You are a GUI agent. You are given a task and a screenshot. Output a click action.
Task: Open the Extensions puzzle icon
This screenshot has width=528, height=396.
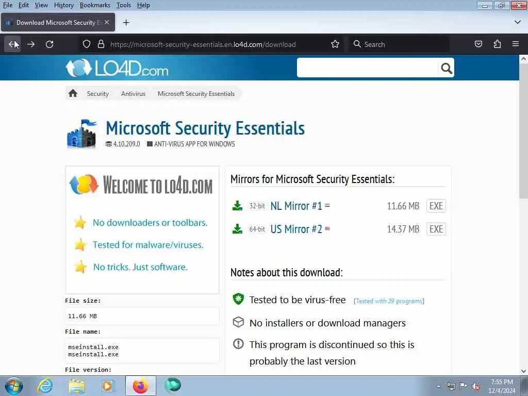point(497,44)
